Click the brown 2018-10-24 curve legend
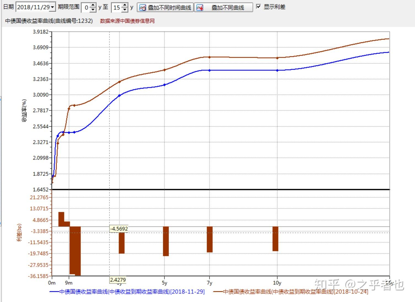Image resolution: width=415 pixels, height=302 pixels. coord(291,292)
